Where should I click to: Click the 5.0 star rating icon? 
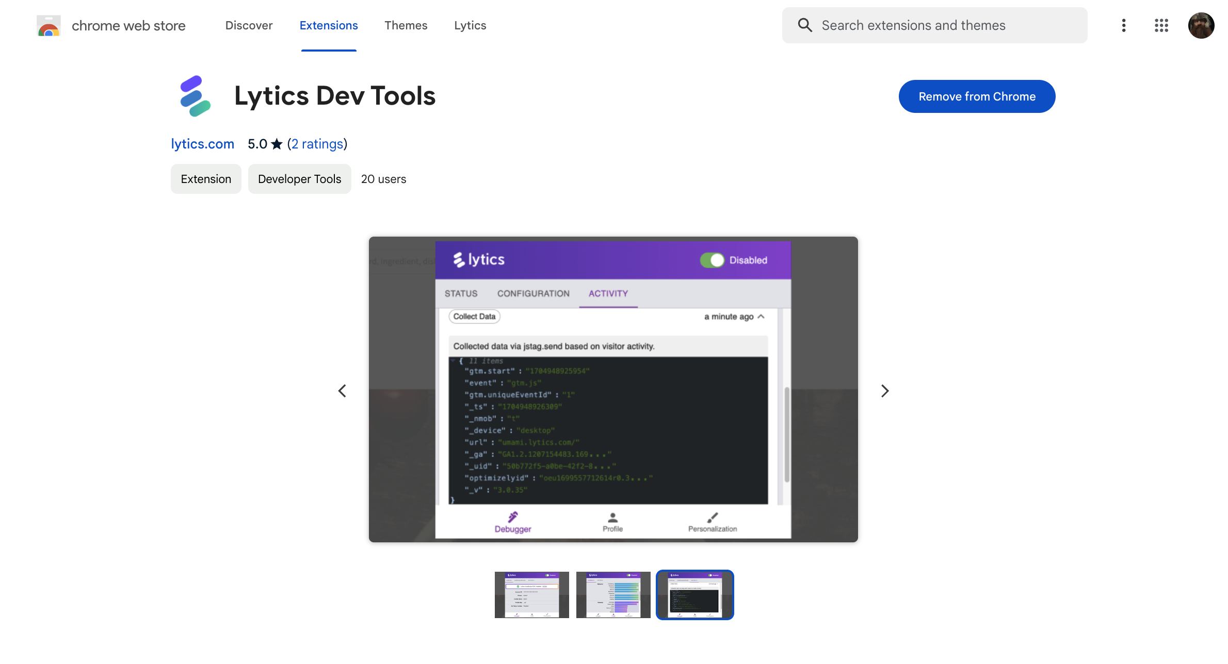277,144
